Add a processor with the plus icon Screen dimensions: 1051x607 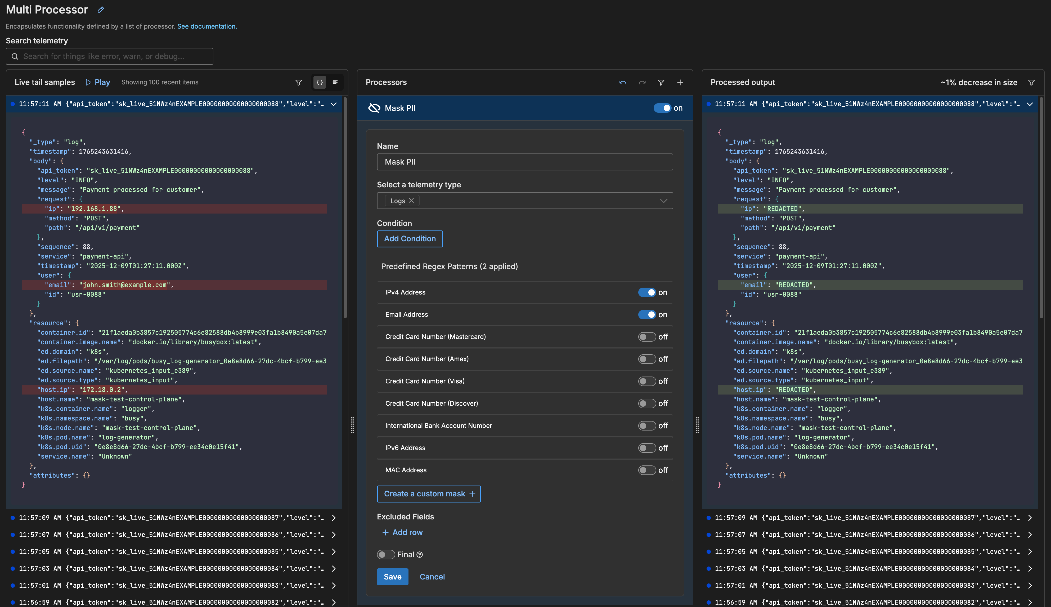coord(680,83)
